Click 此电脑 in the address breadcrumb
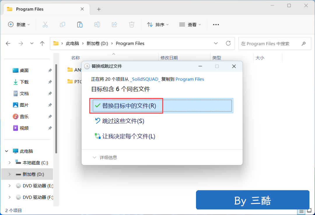The width and height of the screenshot is (315, 215). pos(73,43)
